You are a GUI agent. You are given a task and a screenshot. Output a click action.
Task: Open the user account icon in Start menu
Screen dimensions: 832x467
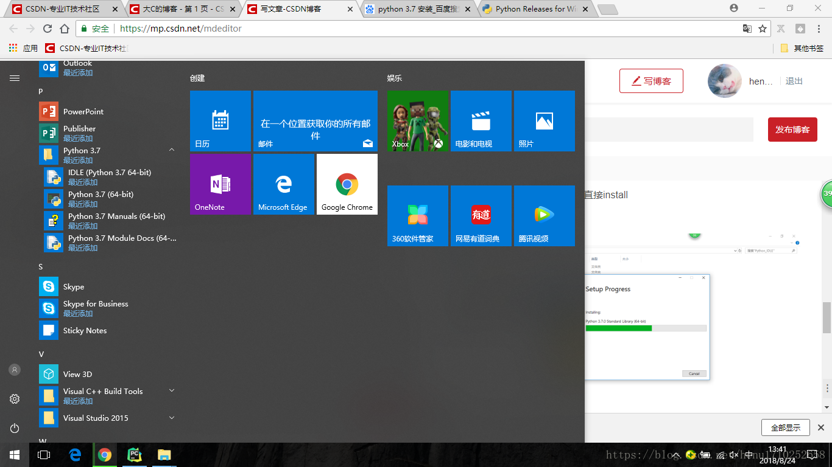point(15,370)
